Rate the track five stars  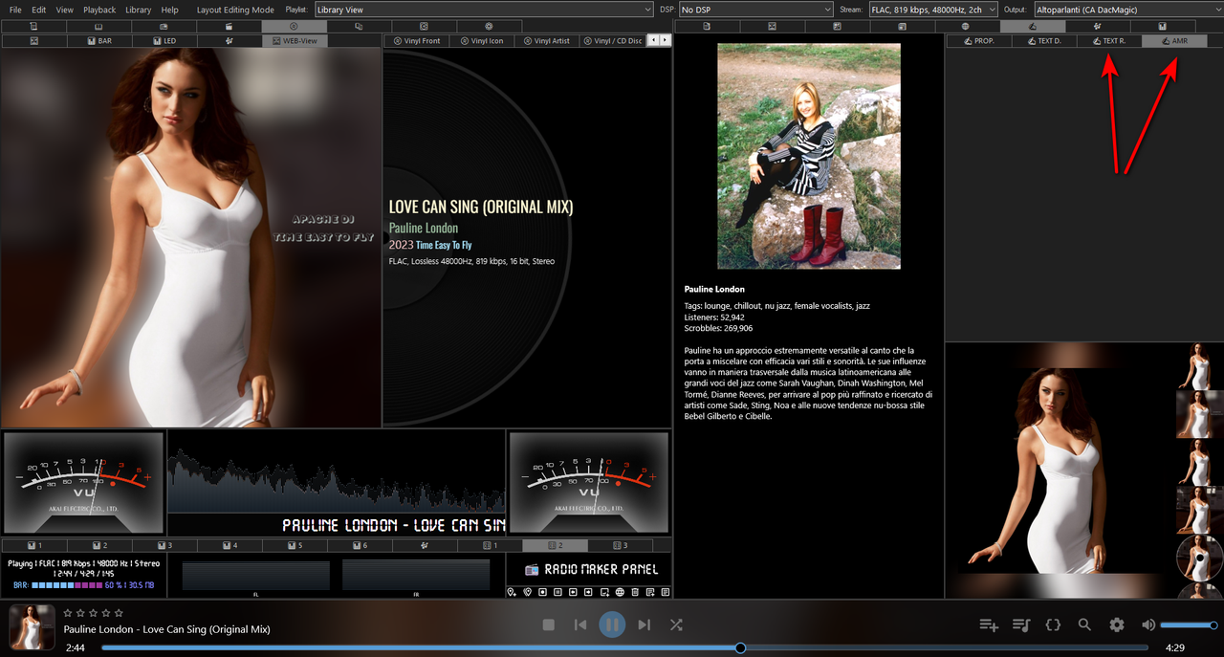pos(119,612)
